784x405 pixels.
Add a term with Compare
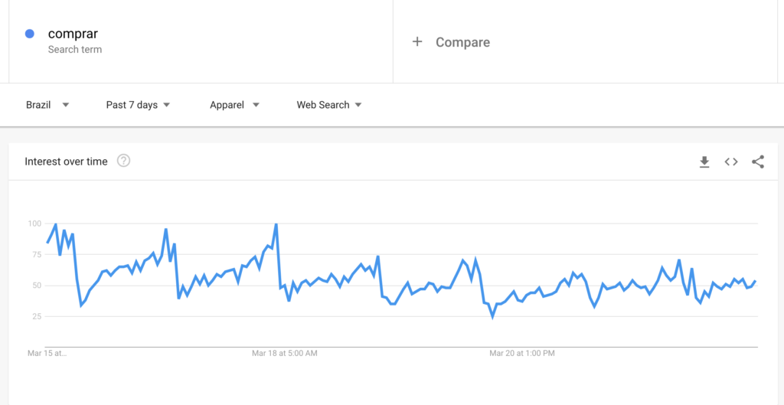(x=462, y=42)
